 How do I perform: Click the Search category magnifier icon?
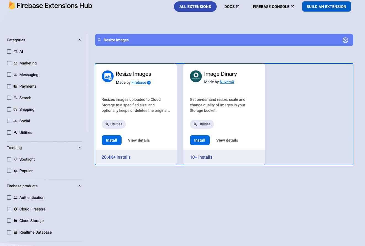[x=15, y=98]
